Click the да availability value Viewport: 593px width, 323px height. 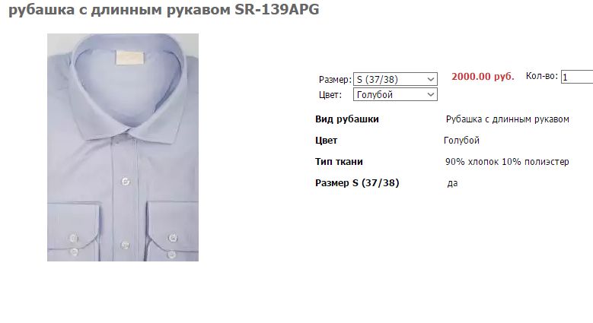tap(452, 183)
